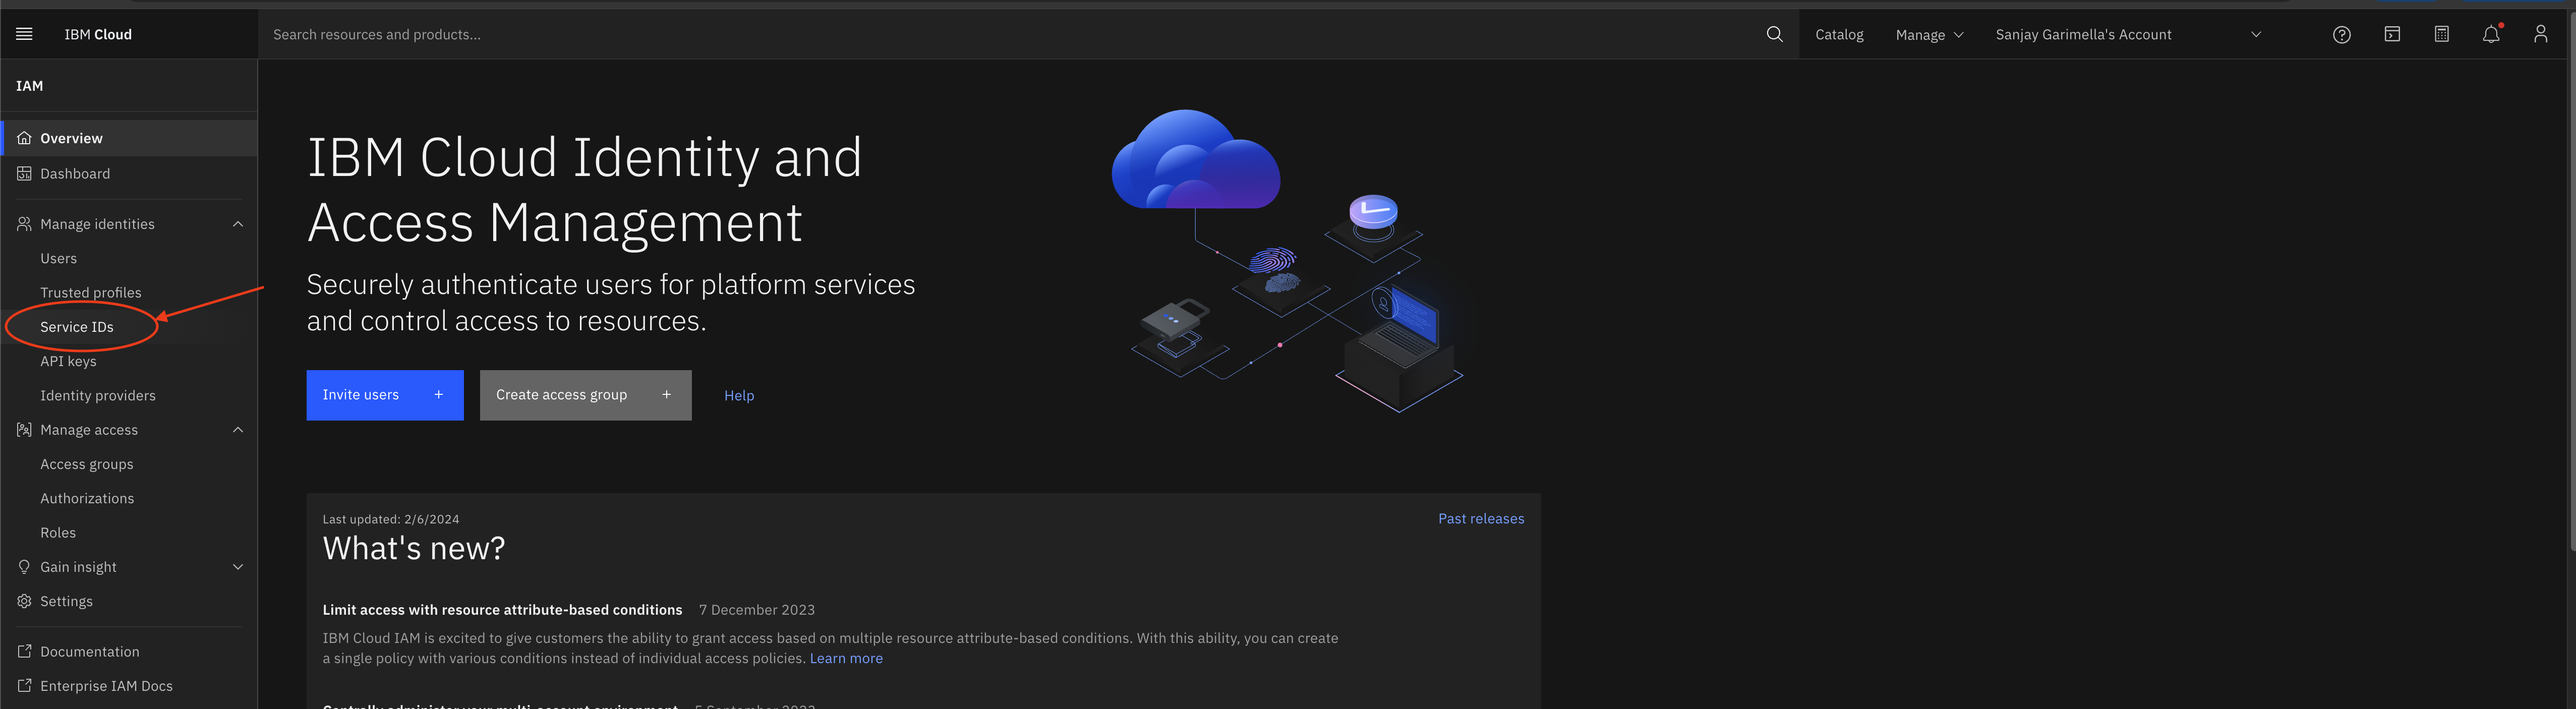Screen dimensions: 2576x709
Task: Open the Past releases link
Action: tap(1481, 518)
